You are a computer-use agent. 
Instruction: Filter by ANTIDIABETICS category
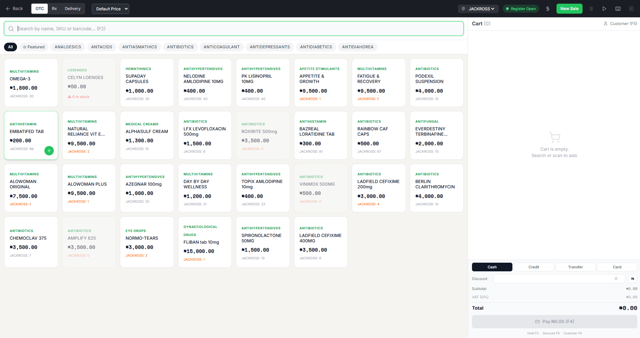[316, 47]
